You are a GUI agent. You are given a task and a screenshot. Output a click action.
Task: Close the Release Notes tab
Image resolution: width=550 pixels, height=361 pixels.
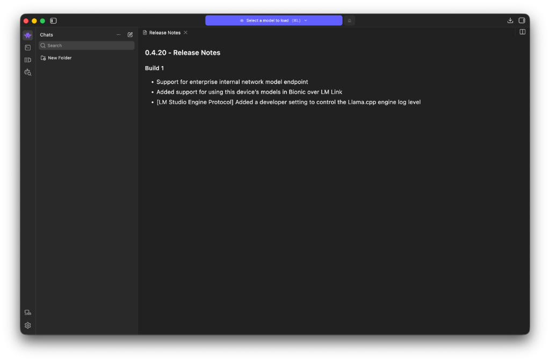pyautogui.click(x=185, y=33)
